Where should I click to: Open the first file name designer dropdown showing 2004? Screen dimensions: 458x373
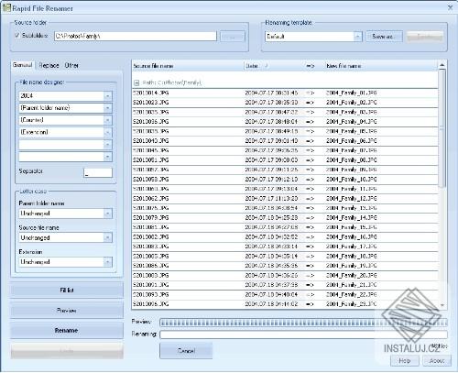(107, 96)
